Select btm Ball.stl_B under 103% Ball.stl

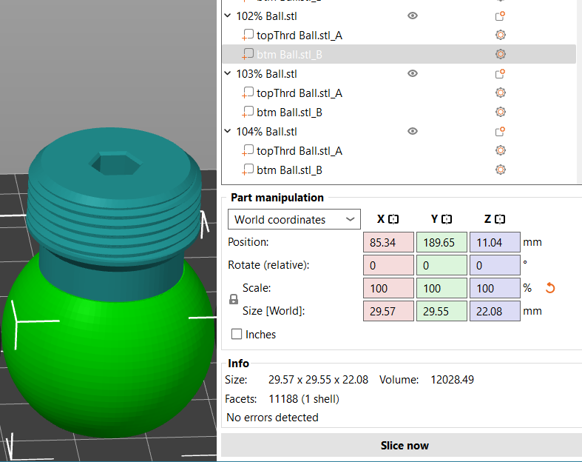[x=399, y=113]
